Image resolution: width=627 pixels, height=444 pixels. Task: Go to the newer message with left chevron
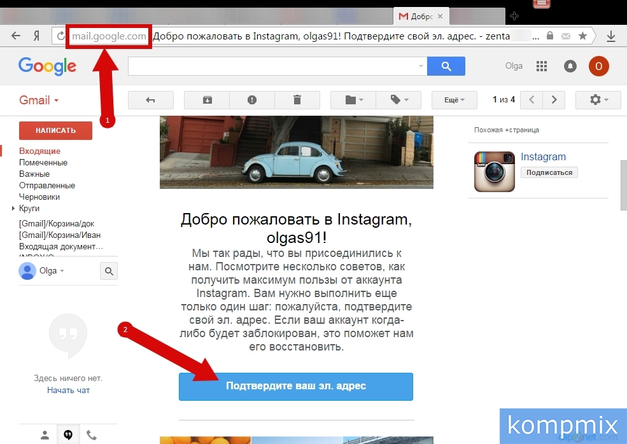[532, 100]
